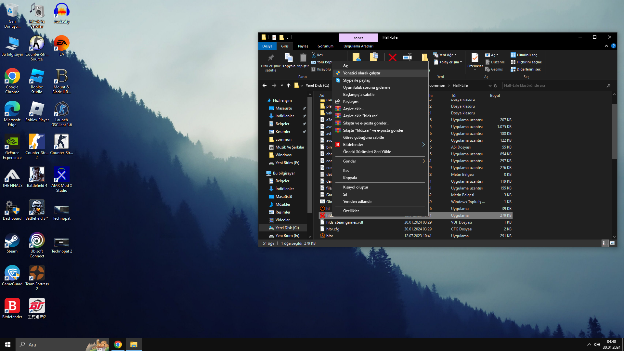Image resolution: width=624 pixels, height=351 pixels.
Task: Click the rename icon in ribbon
Action: 407,58
